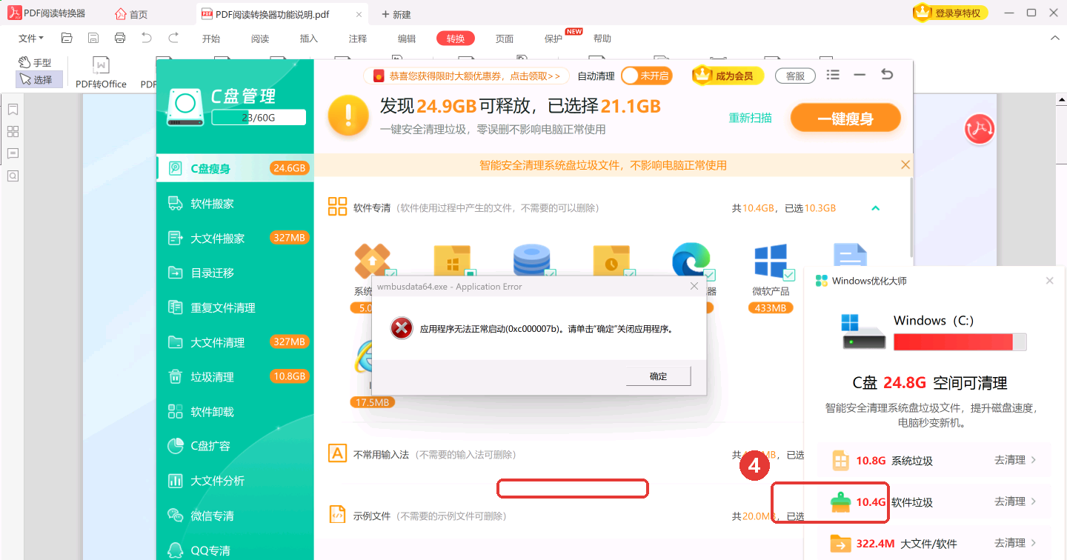1067x560 pixels.
Task: Open 垃圾清理 in the sidebar
Action: coord(235,377)
